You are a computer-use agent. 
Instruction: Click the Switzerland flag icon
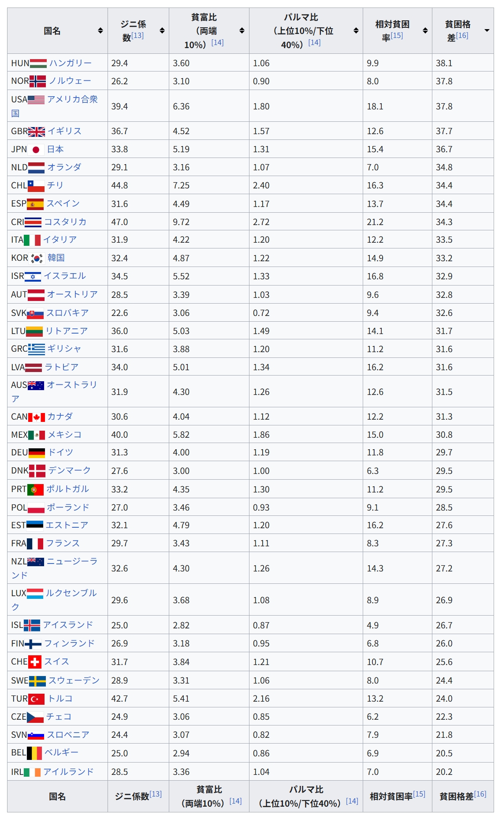click(35, 662)
